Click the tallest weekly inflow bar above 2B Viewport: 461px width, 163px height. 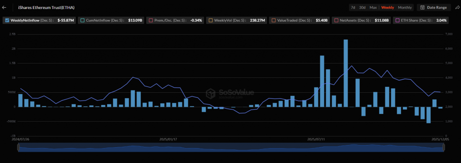(346, 73)
